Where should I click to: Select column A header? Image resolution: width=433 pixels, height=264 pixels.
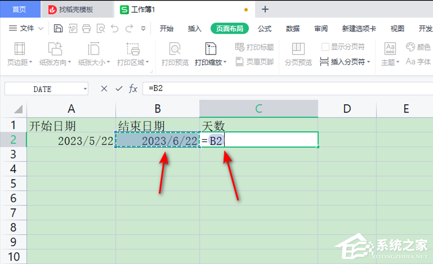[x=72, y=109]
